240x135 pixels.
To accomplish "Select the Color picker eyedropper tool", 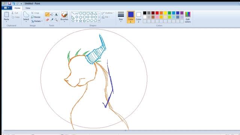I will click(52, 20).
